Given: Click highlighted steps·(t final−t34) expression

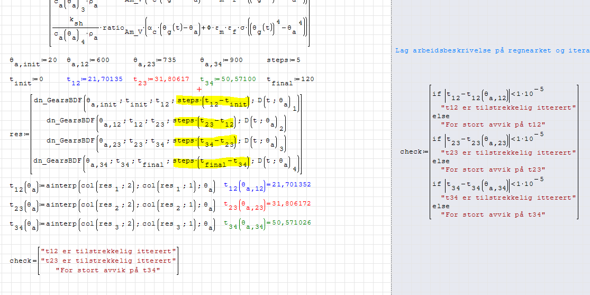Looking at the screenshot, I should coord(211,162).
